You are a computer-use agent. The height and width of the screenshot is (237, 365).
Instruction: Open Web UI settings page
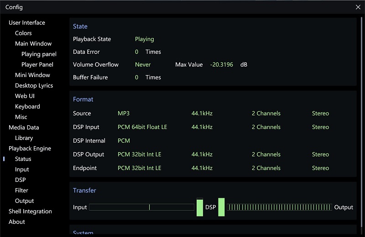[x=25, y=96]
